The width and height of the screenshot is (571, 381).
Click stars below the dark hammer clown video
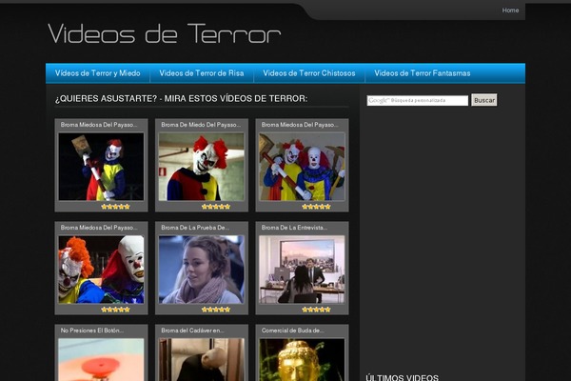pos(115,207)
